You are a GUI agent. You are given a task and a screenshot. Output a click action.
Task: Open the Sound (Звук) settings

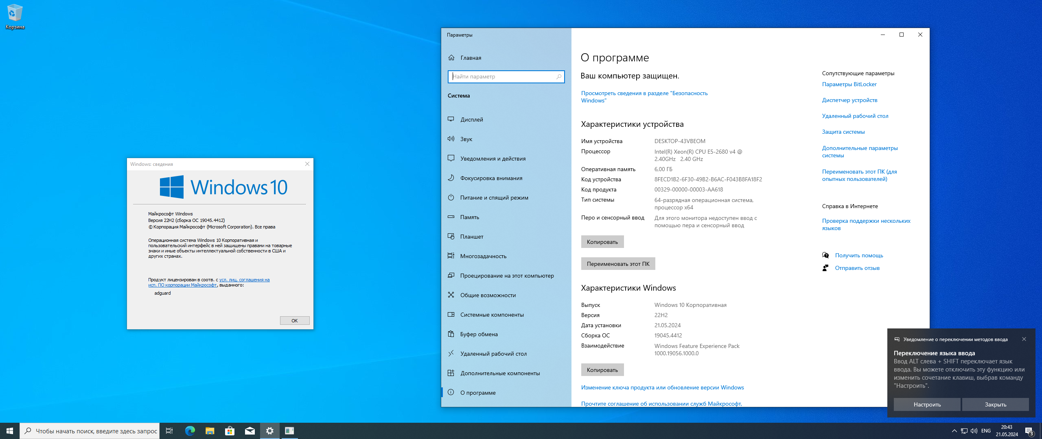click(x=466, y=139)
